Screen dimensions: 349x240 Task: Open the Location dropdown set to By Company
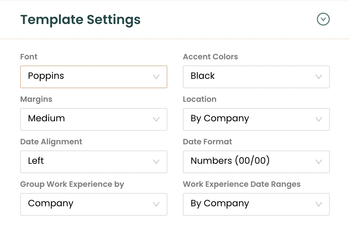(256, 119)
